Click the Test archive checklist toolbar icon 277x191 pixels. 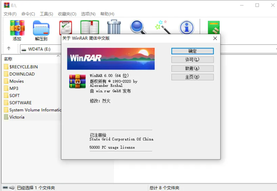pos(65,27)
